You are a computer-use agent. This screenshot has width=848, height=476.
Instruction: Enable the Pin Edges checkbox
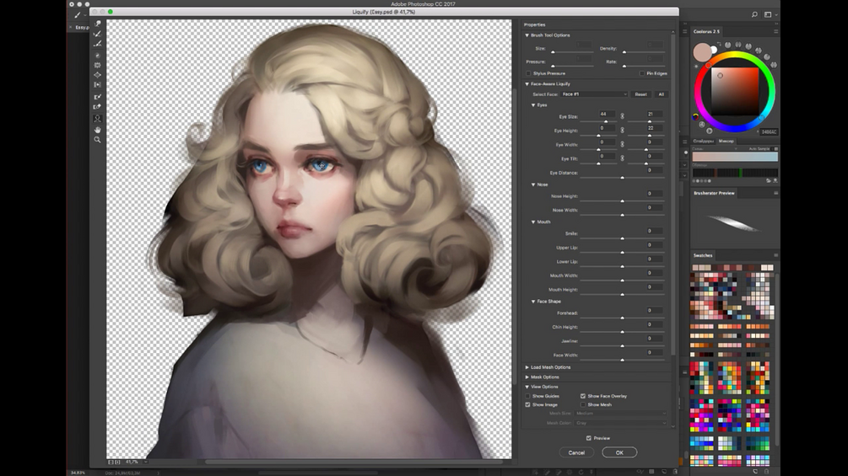coord(642,73)
